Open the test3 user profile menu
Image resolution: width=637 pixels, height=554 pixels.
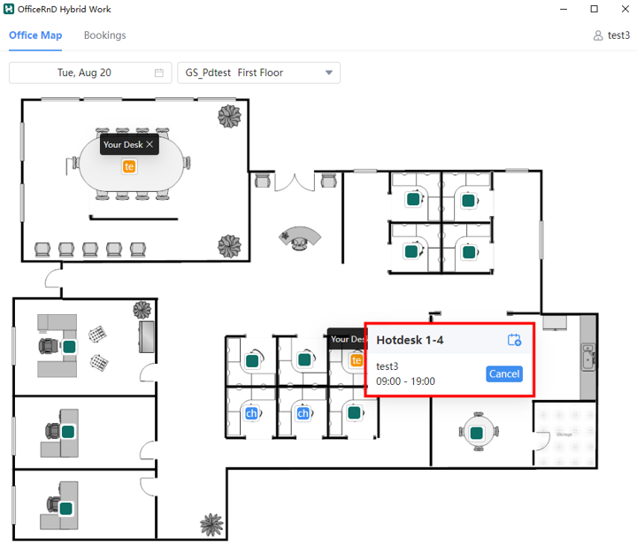click(x=611, y=35)
